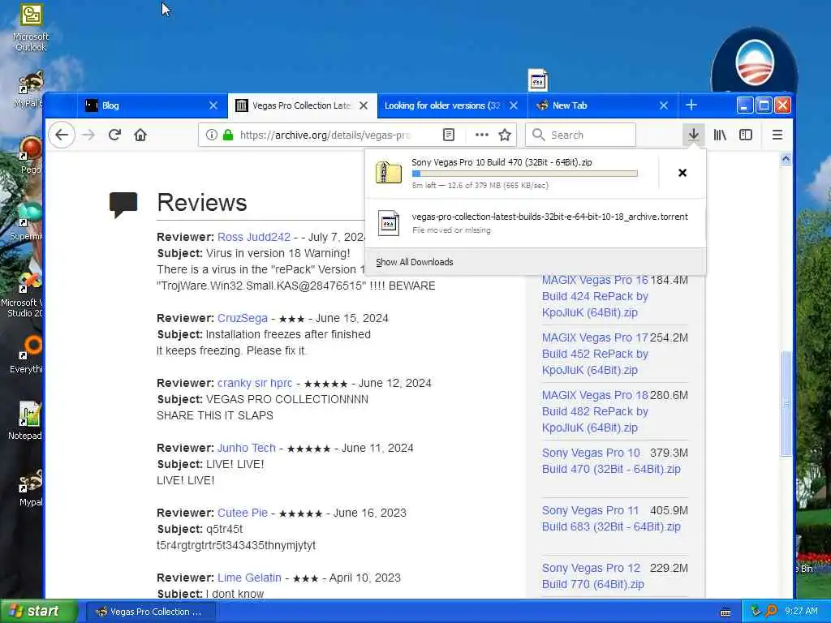Click the torrent archive download entry name
831x623 pixels.
pyautogui.click(x=549, y=217)
